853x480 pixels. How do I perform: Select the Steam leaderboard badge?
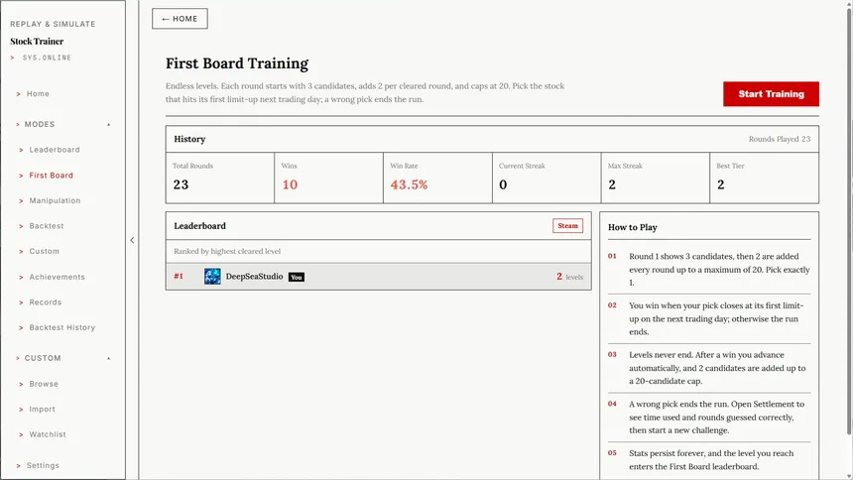[x=567, y=226]
